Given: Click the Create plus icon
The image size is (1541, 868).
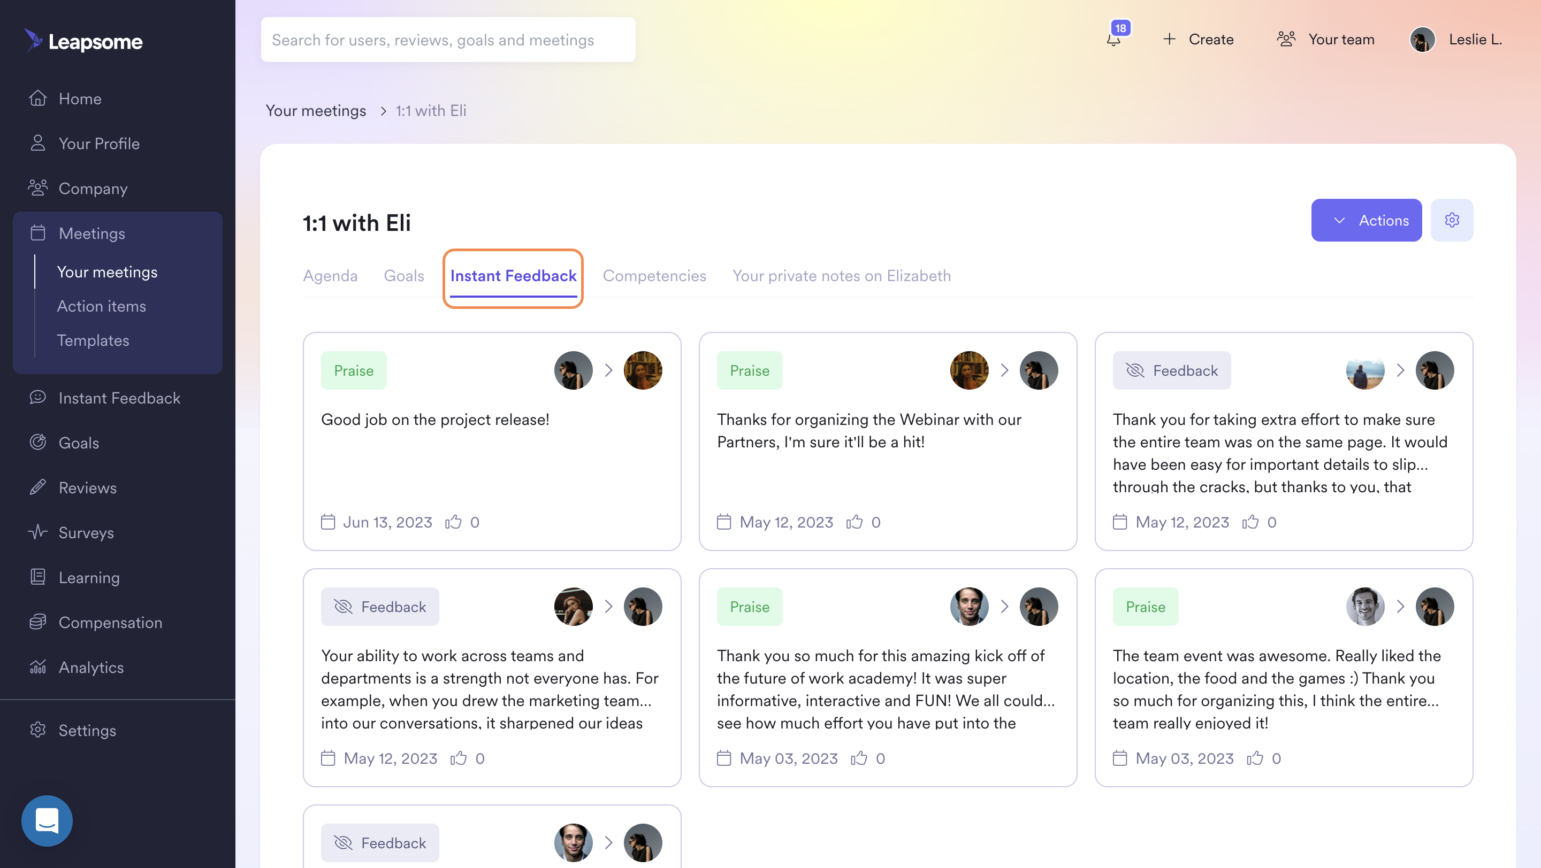Looking at the screenshot, I should (x=1169, y=40).
